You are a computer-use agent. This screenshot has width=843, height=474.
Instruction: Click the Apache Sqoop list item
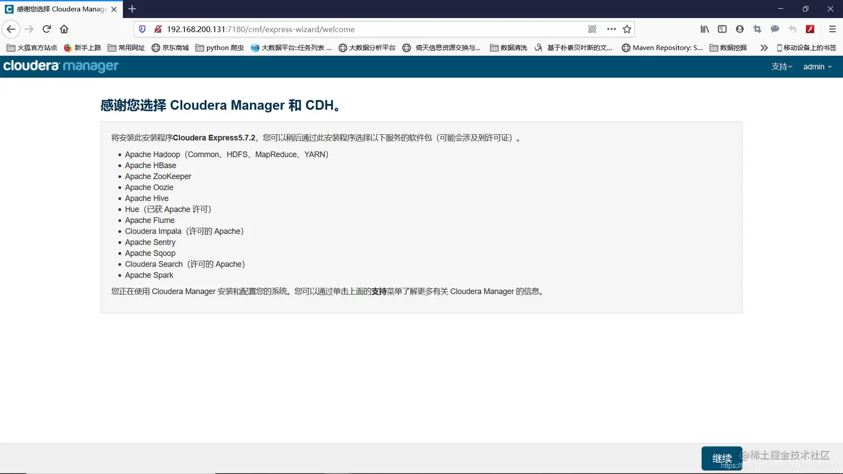pos(150,253)
